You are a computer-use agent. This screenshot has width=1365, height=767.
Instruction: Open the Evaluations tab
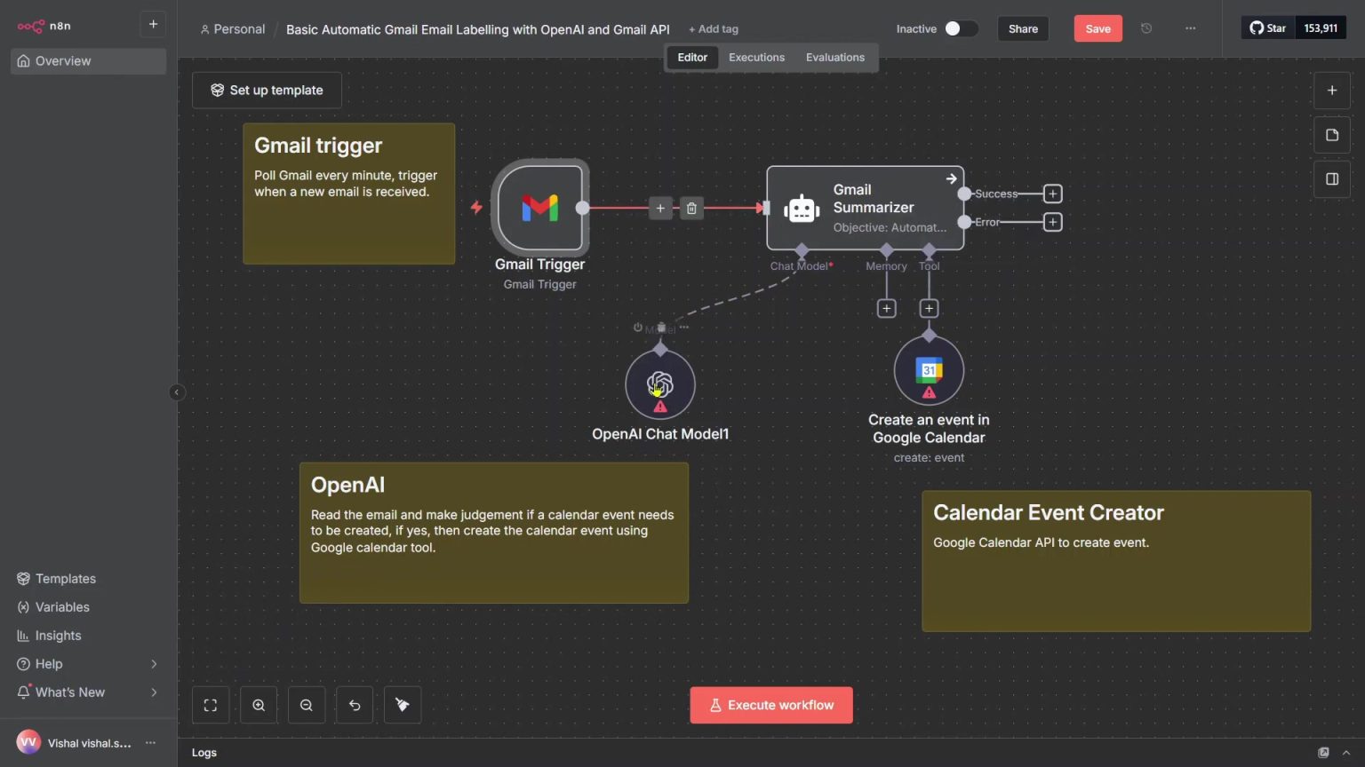click(x=834, y=57)
